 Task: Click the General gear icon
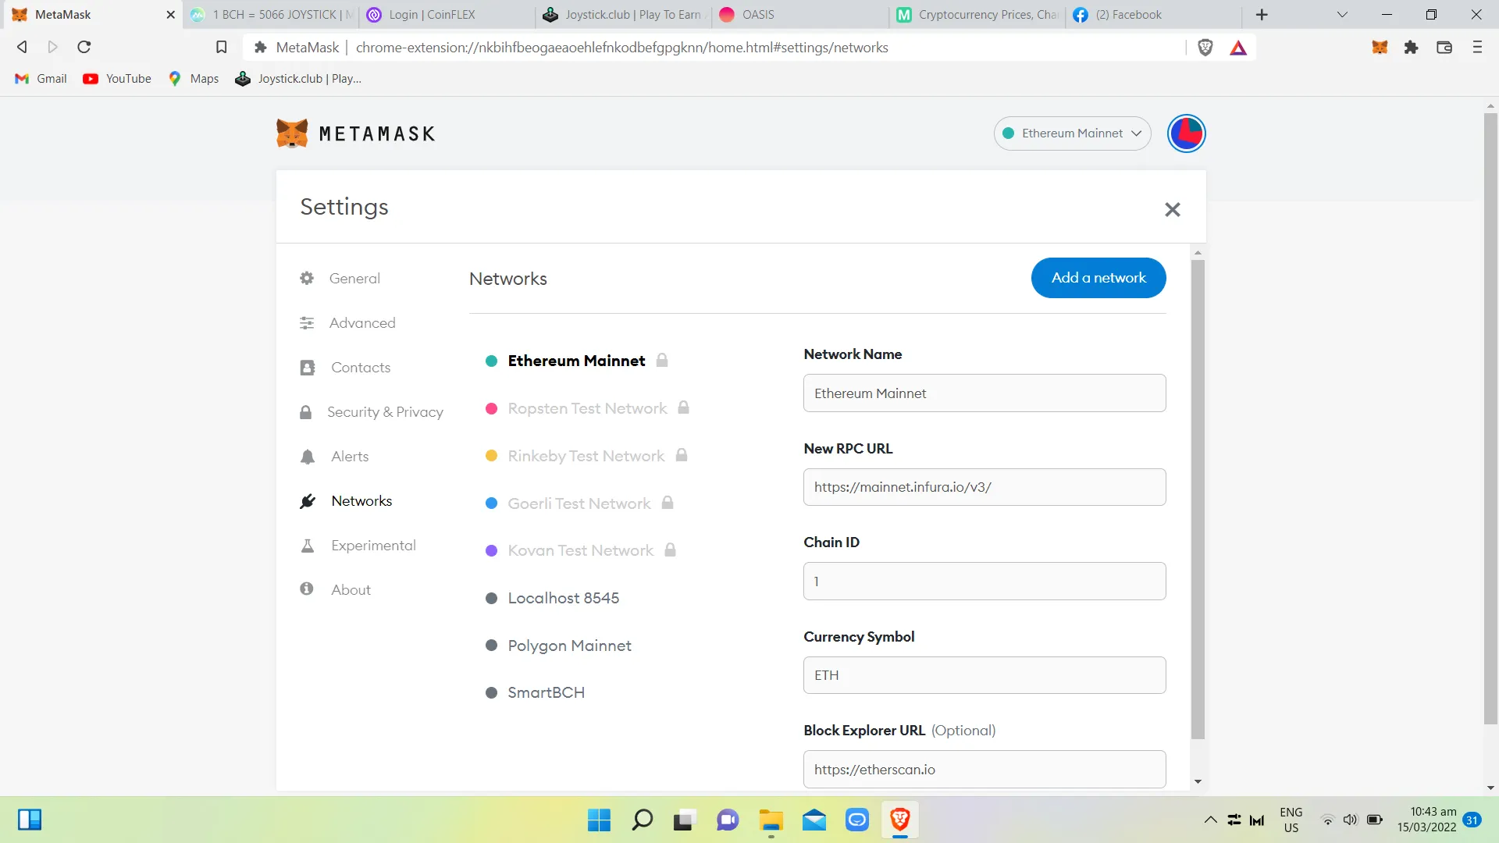(307, 278)
